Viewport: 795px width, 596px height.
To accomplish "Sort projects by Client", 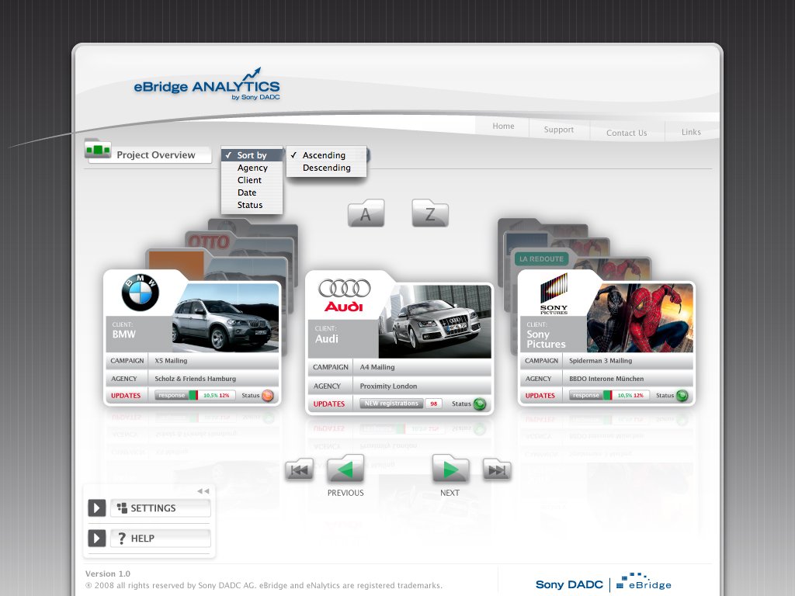I will coord(252,180).
